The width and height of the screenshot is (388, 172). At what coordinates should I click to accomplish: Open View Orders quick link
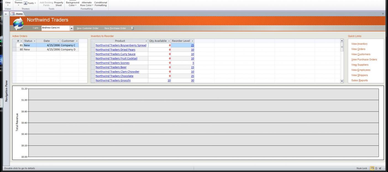[x=358, y=49]
